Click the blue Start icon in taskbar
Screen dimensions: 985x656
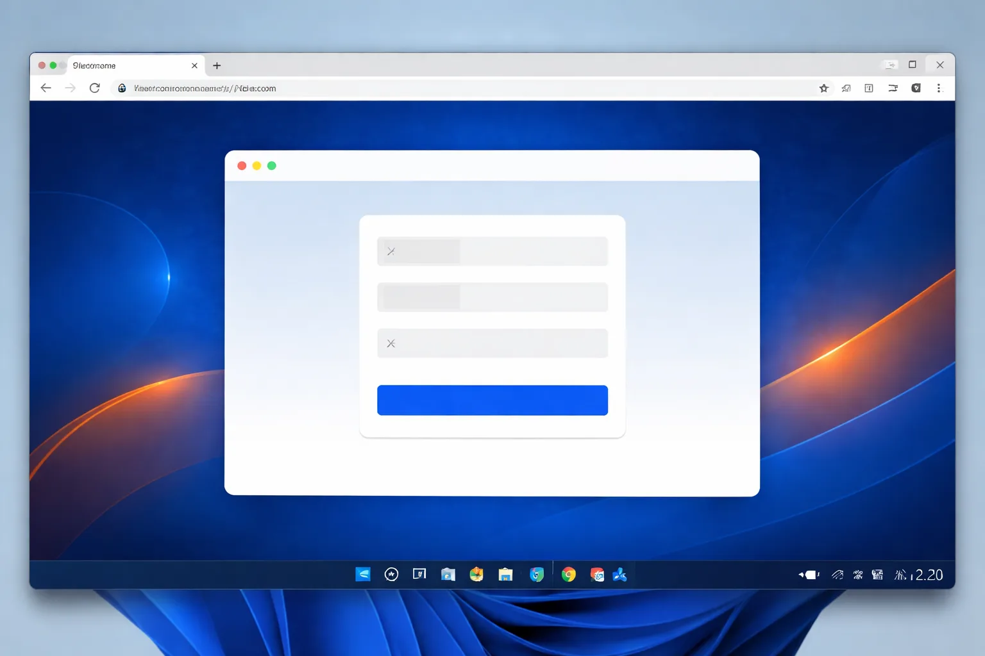pyautogui.click(x=363, y=575)
